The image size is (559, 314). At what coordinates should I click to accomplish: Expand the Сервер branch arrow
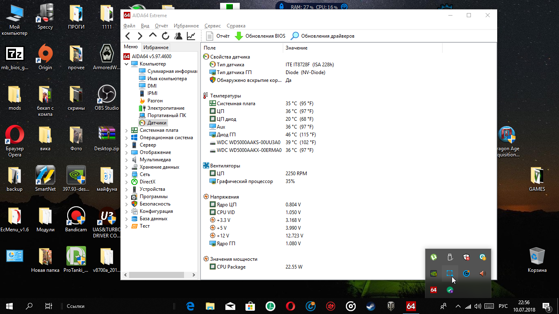127,145
